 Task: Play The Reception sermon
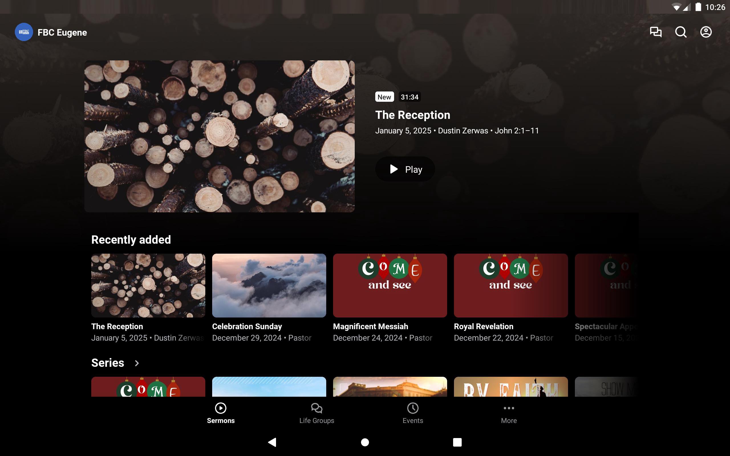405,169
